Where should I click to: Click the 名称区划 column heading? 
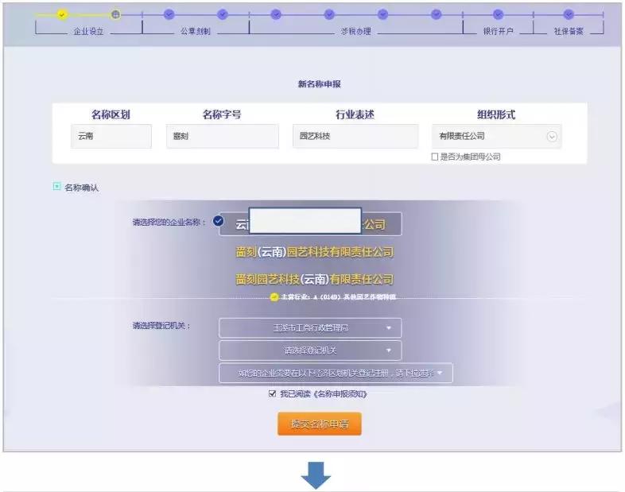click(111, 114)
